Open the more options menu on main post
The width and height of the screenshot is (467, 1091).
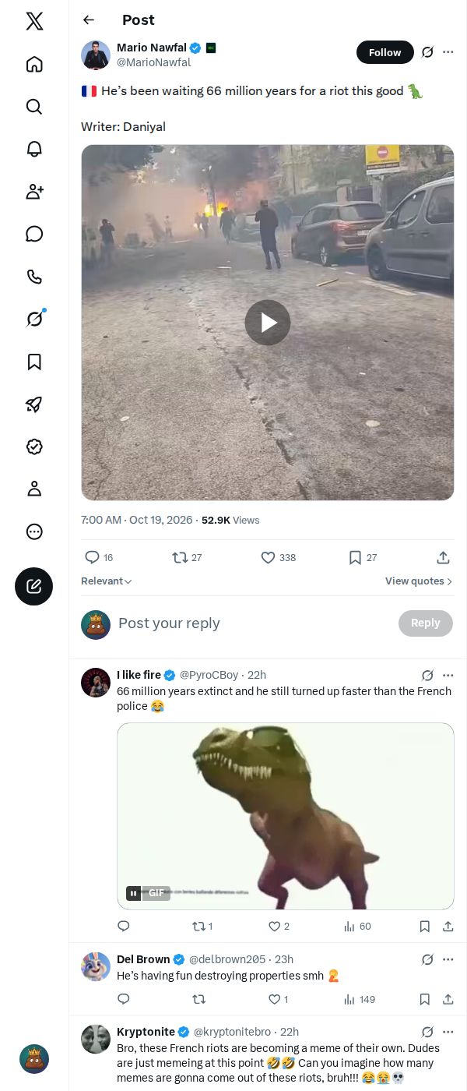(448, 52)
